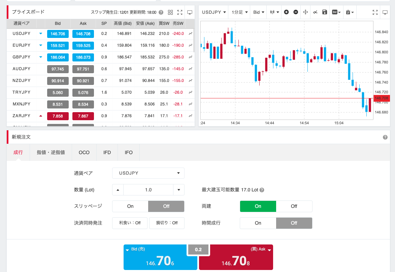This screenshot has height=272, width=395.
Task: Open the USDJPY row mini chart icon
Action: coord(191,34)
